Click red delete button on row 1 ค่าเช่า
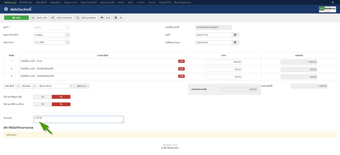340x155 pixels. click(181, 61)
